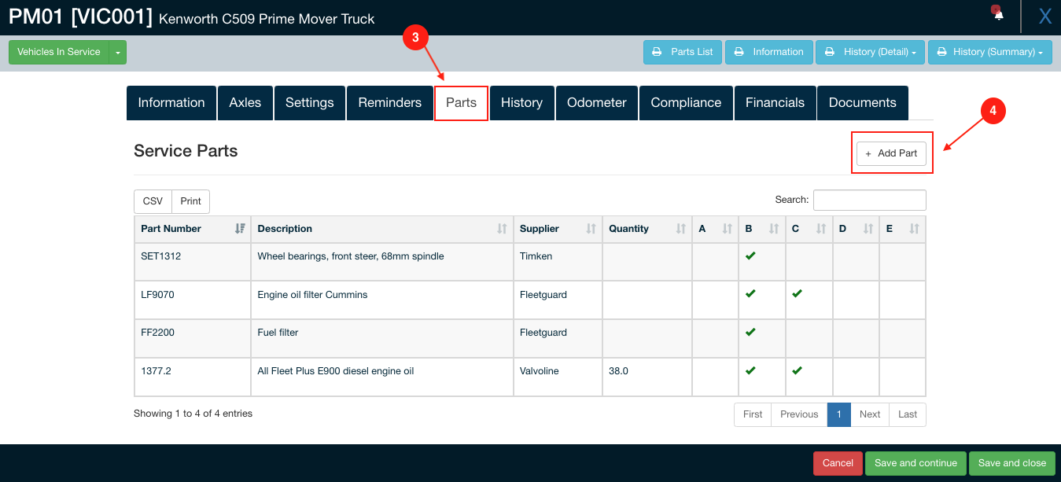Click Save and continue
This screenshot has width=1061, height=482.
point(915,463)
